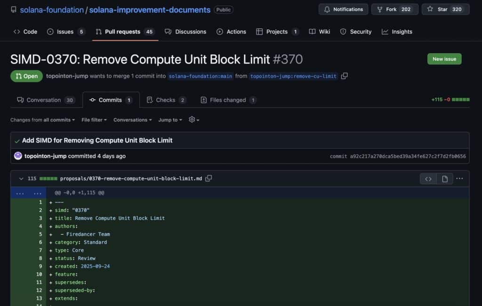Screen dimensions: 482x306
Task: Switch to the Actions tab
Action: 231,32
